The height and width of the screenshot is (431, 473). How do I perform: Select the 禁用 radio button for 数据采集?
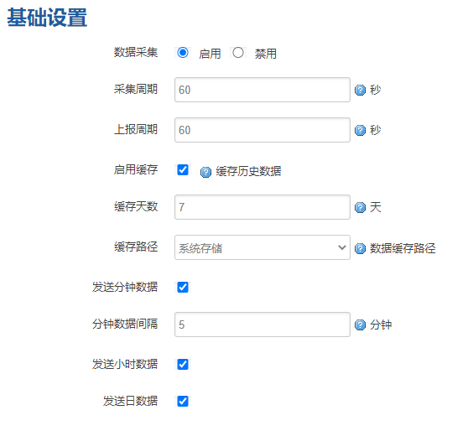click(238, 53)
